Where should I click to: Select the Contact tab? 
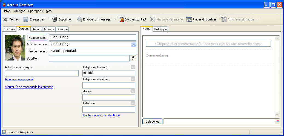pos(24,29)
